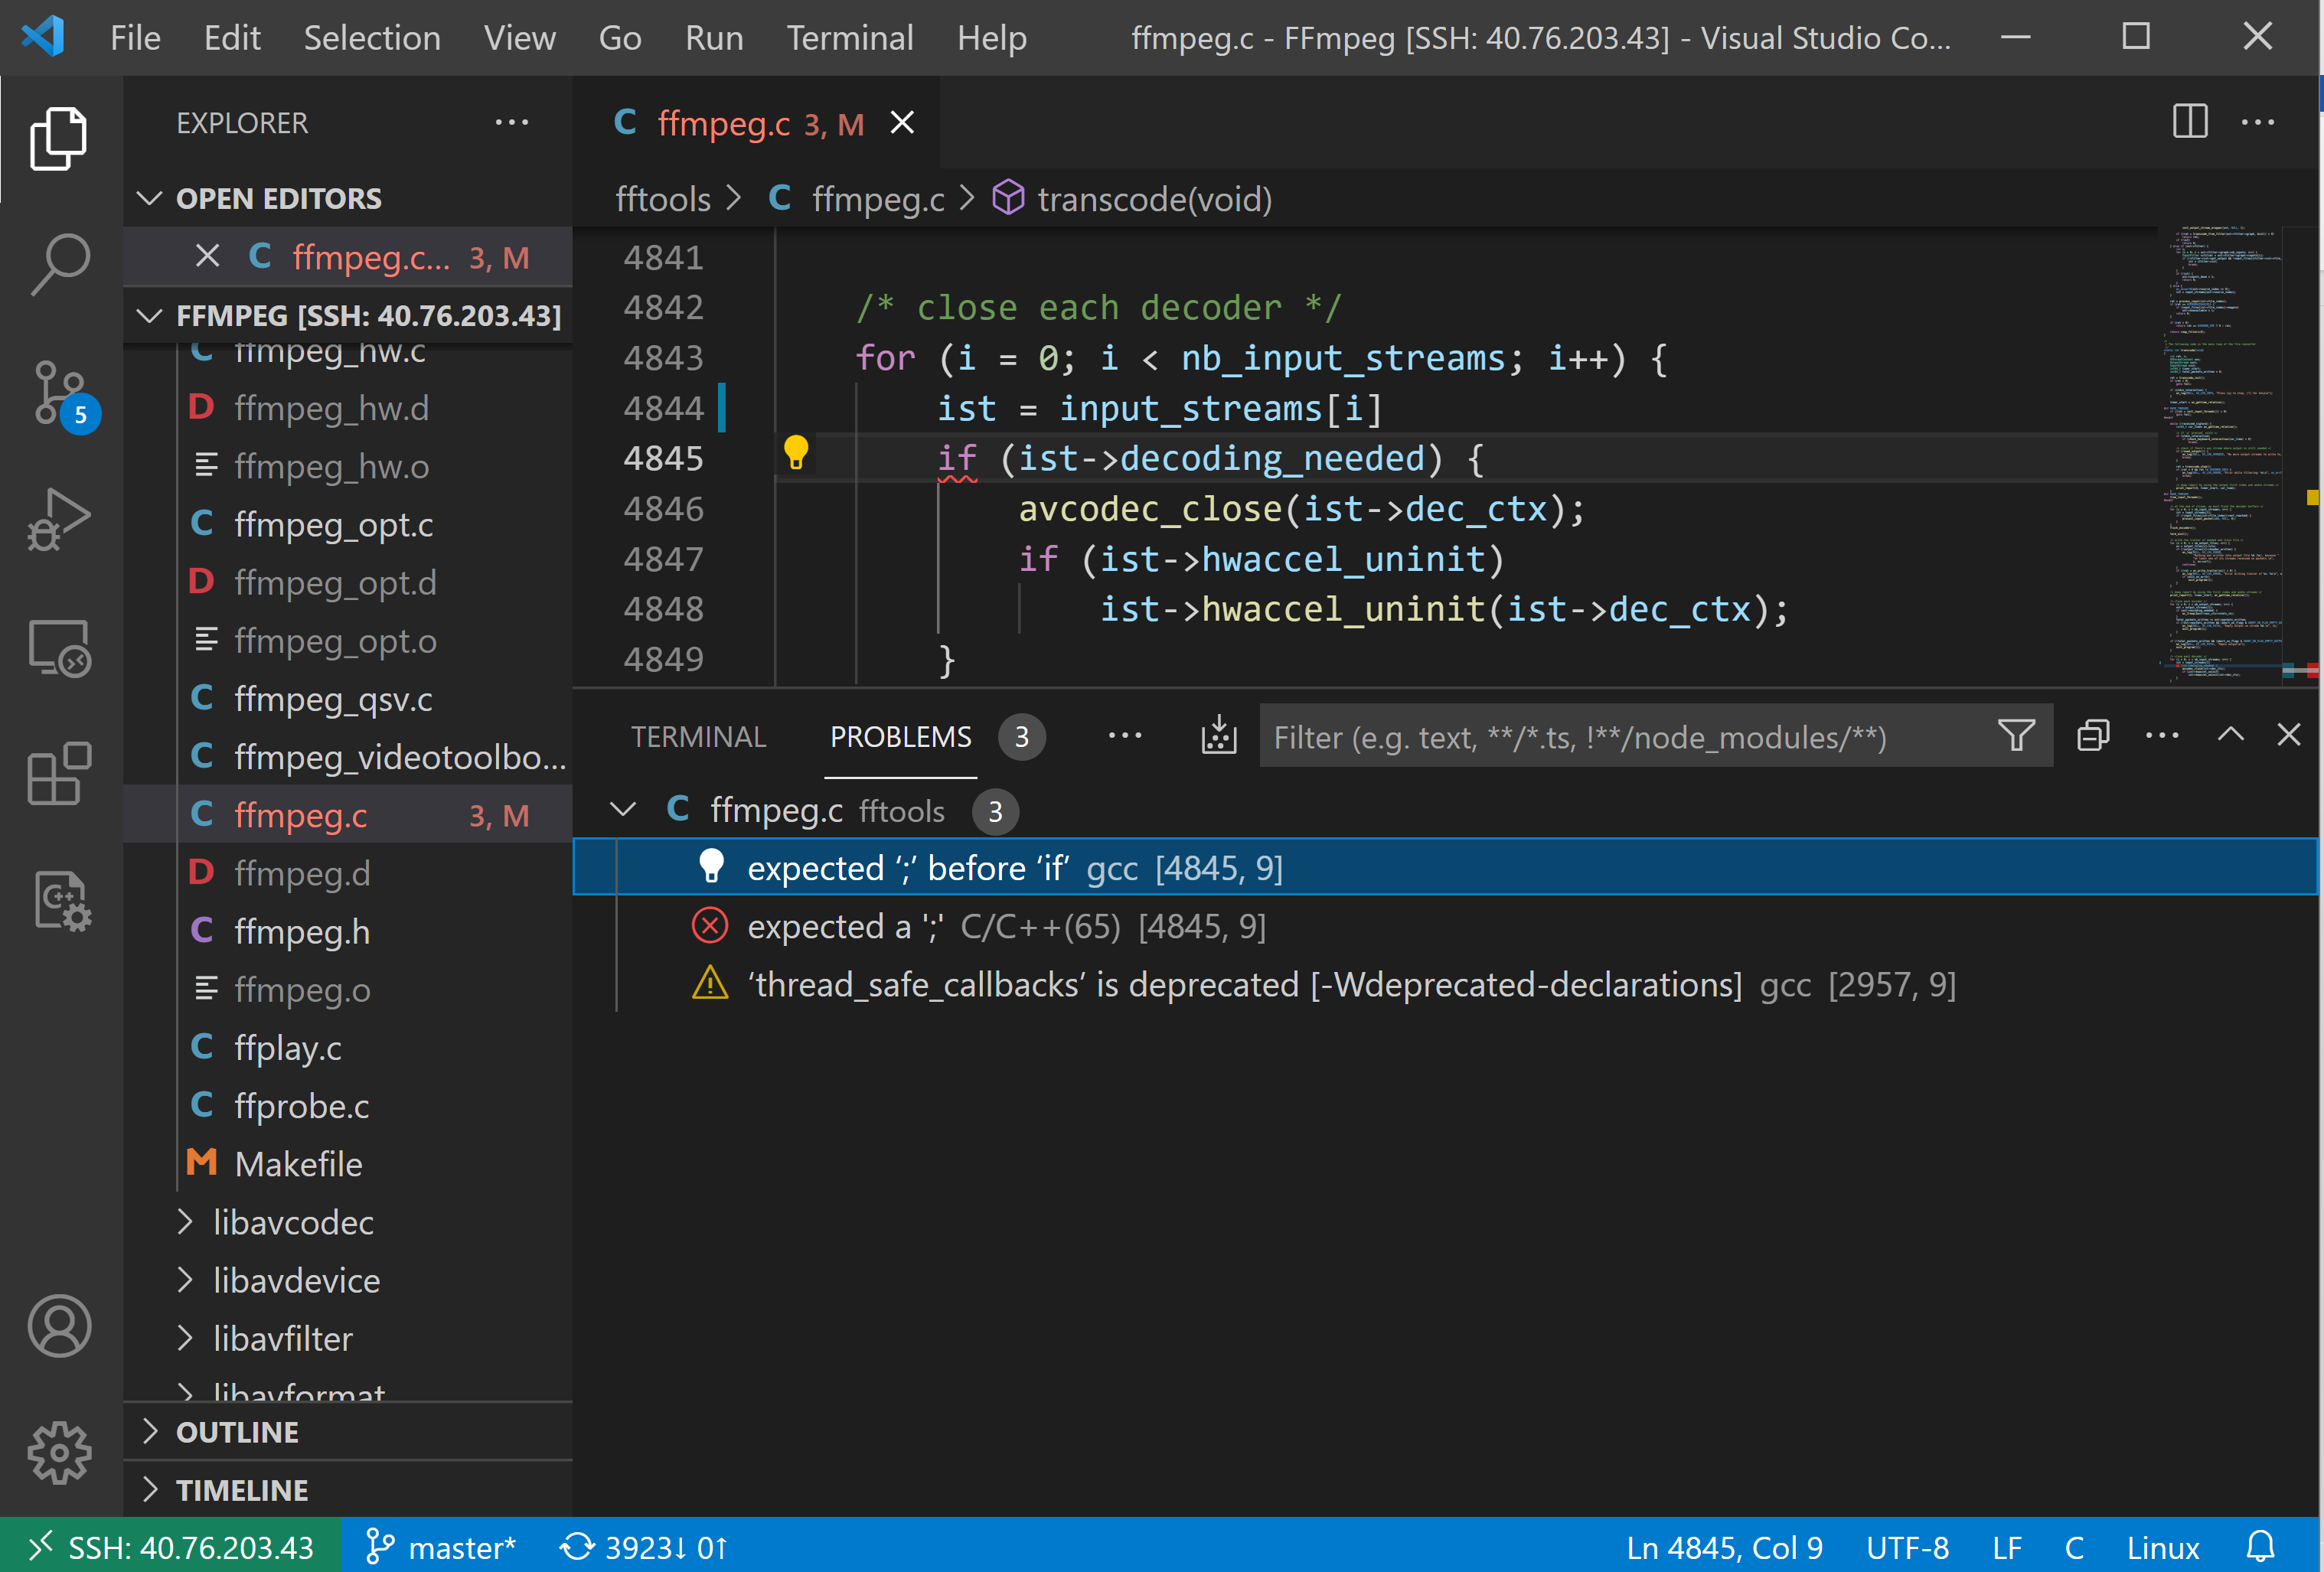Open the Search view in activity bar
The image size is (2324, 1572).
click(x=60, y=264)
